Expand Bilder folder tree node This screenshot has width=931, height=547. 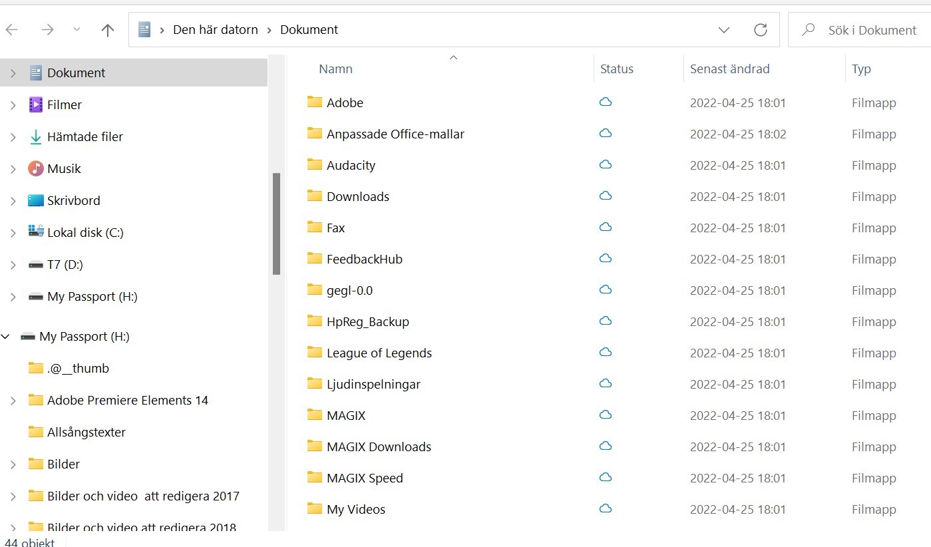pos(13,464)
